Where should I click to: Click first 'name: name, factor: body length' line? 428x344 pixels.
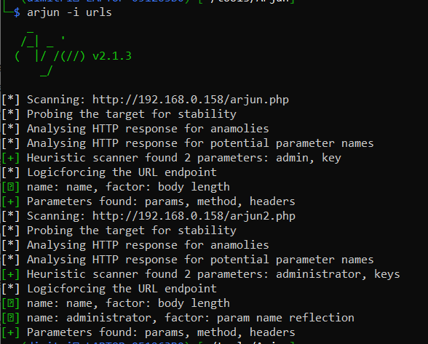click(128, 187)
